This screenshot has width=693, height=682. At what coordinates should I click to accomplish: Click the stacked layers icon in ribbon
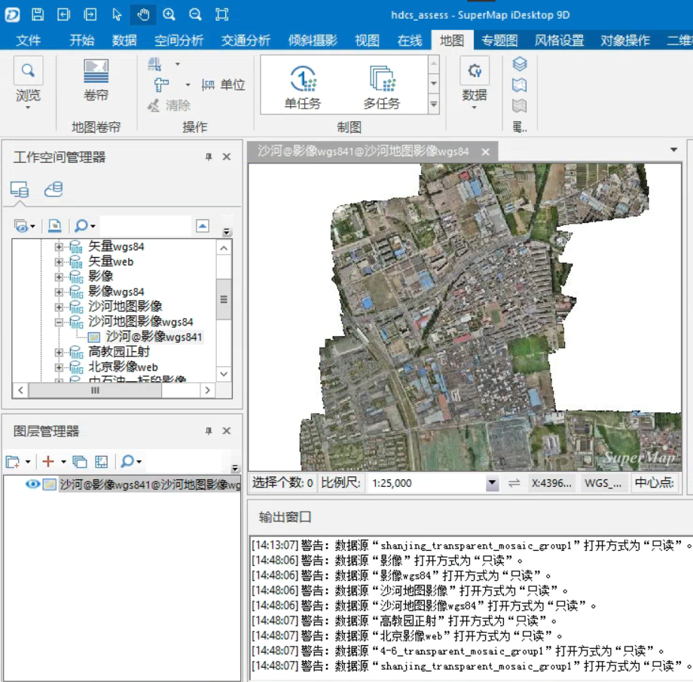point(520,64)
